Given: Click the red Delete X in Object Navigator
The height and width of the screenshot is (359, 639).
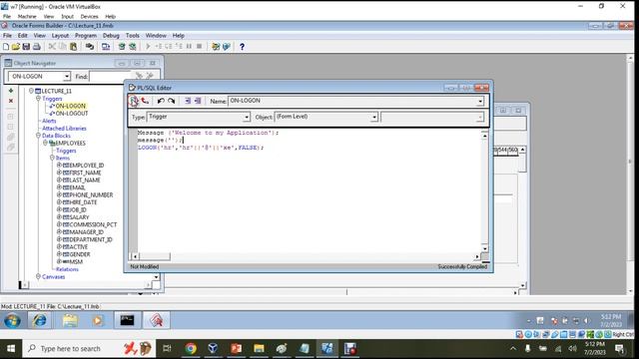Looking at the screenshot, I should (11, 101).
